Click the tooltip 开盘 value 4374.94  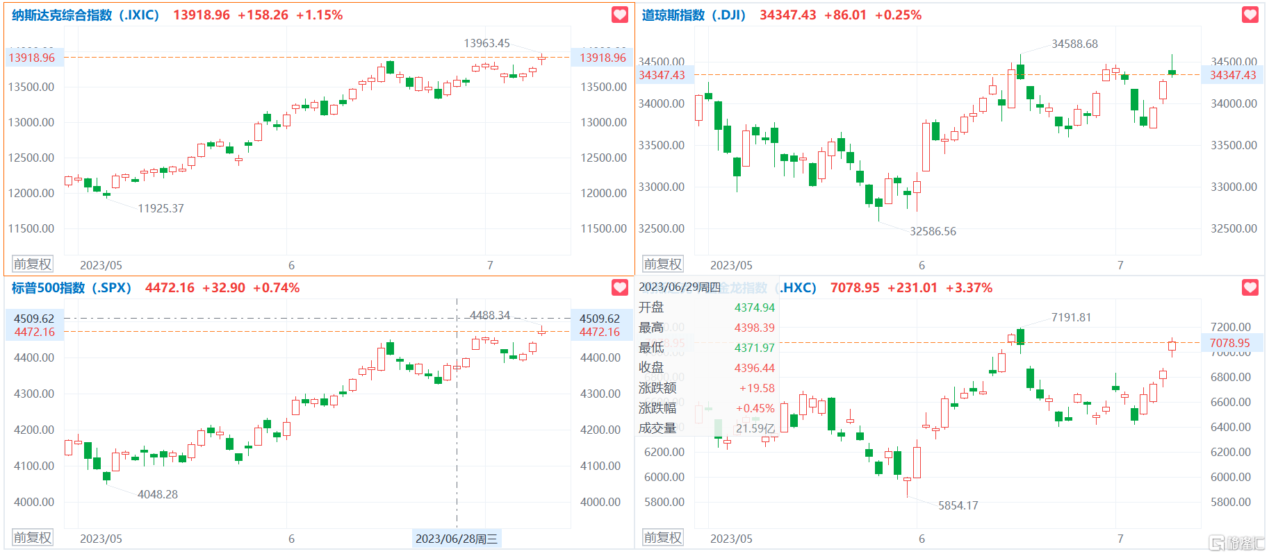point(755,308)
